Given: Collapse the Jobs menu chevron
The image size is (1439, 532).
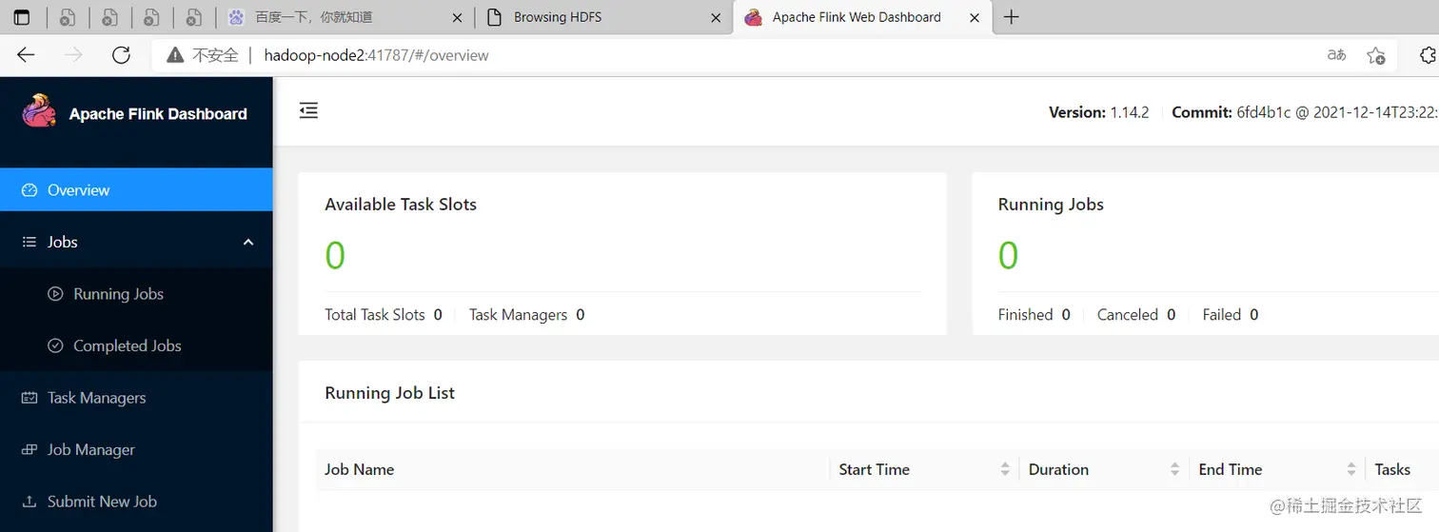Looking at the screenshot, I should click(248, 242).
